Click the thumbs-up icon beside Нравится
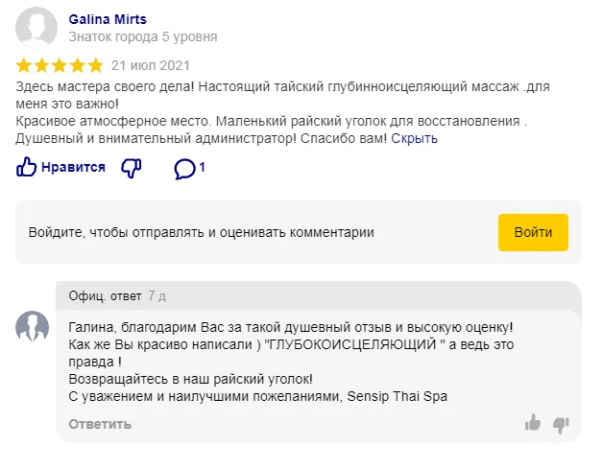 [26, 168]
